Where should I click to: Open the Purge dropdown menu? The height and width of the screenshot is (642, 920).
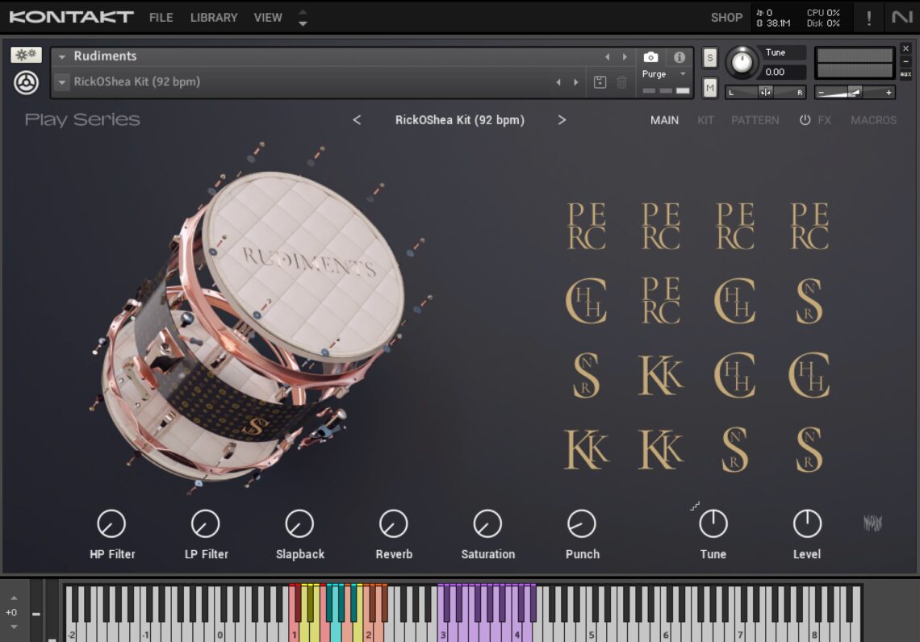(664, 74)
